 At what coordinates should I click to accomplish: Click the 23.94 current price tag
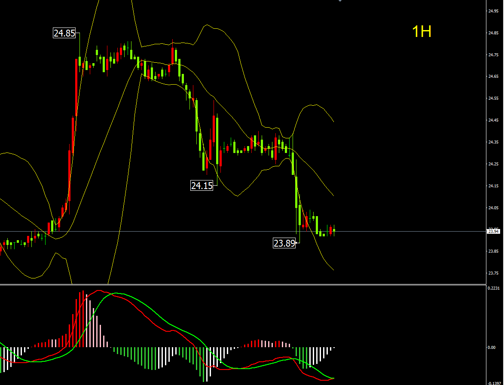tap(493, 231)
